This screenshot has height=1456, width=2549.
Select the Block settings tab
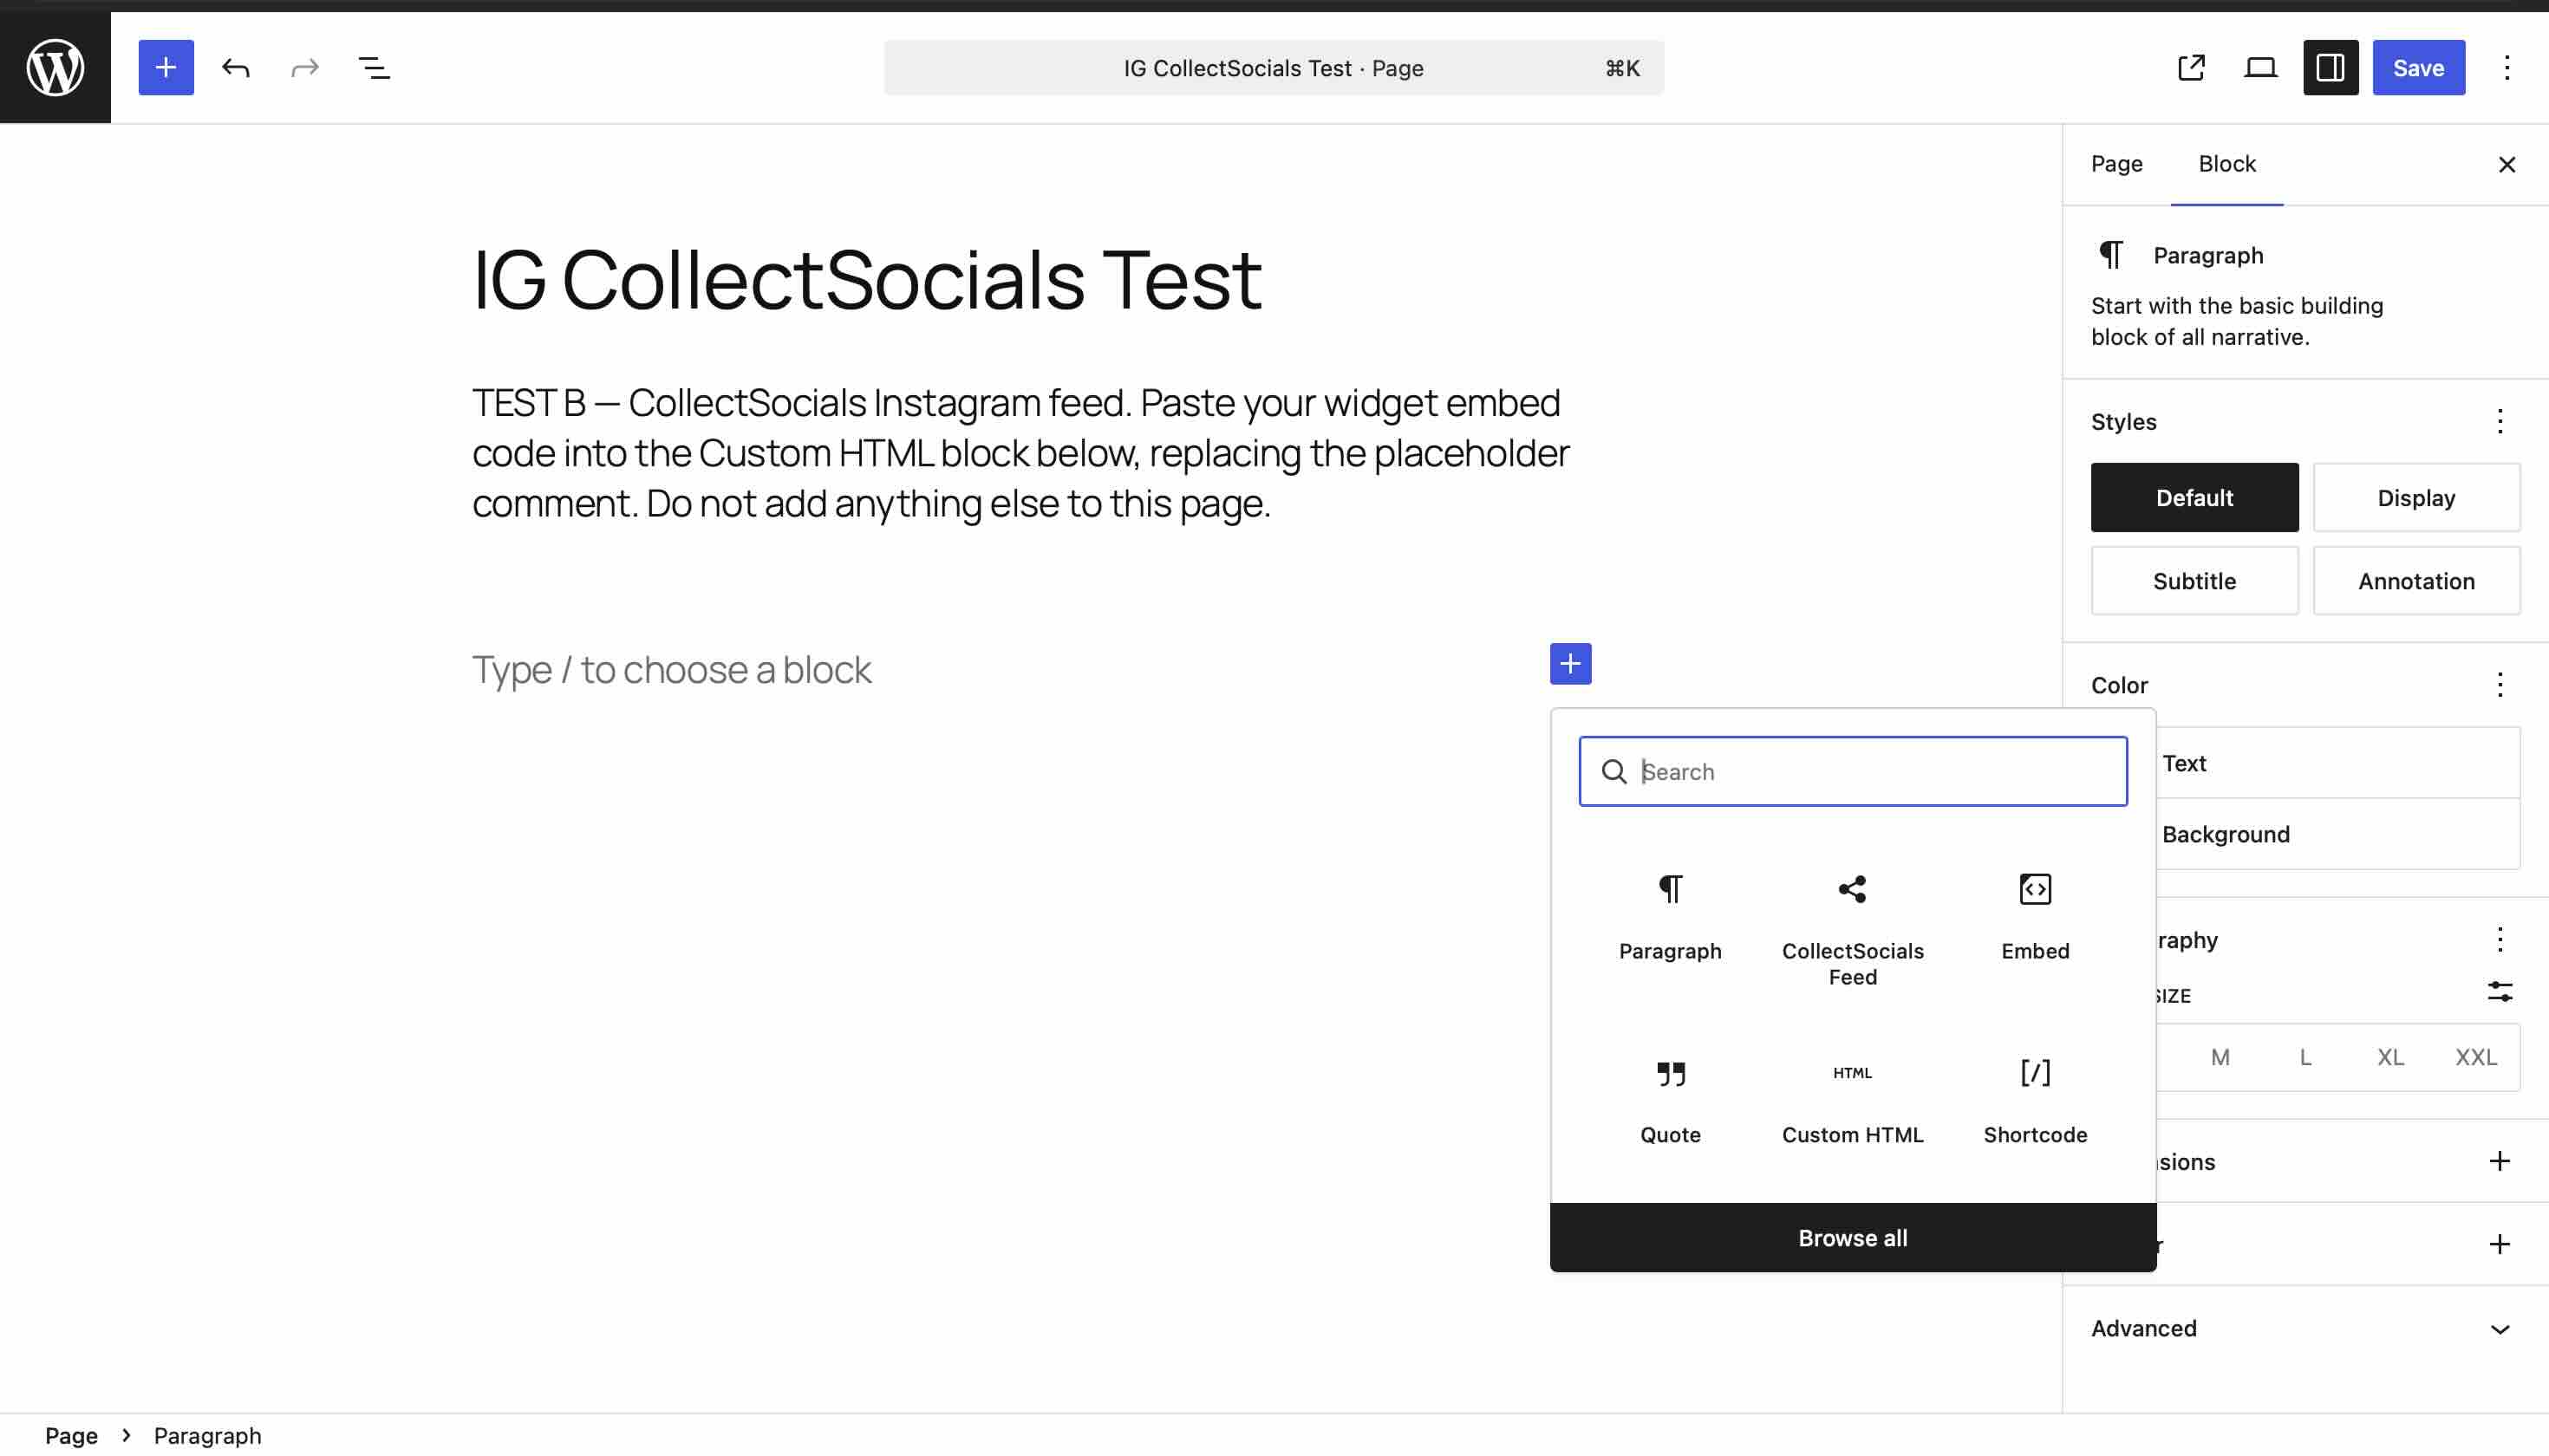tap(2226, 164)
